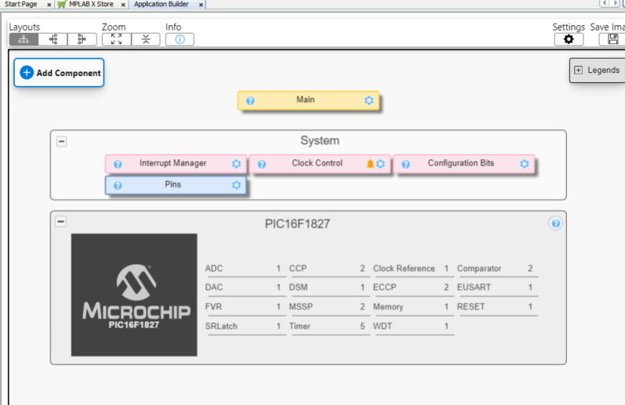This screenshot has height=405, width=625.
Task: Select the Main component block
Action: (308, 100)
